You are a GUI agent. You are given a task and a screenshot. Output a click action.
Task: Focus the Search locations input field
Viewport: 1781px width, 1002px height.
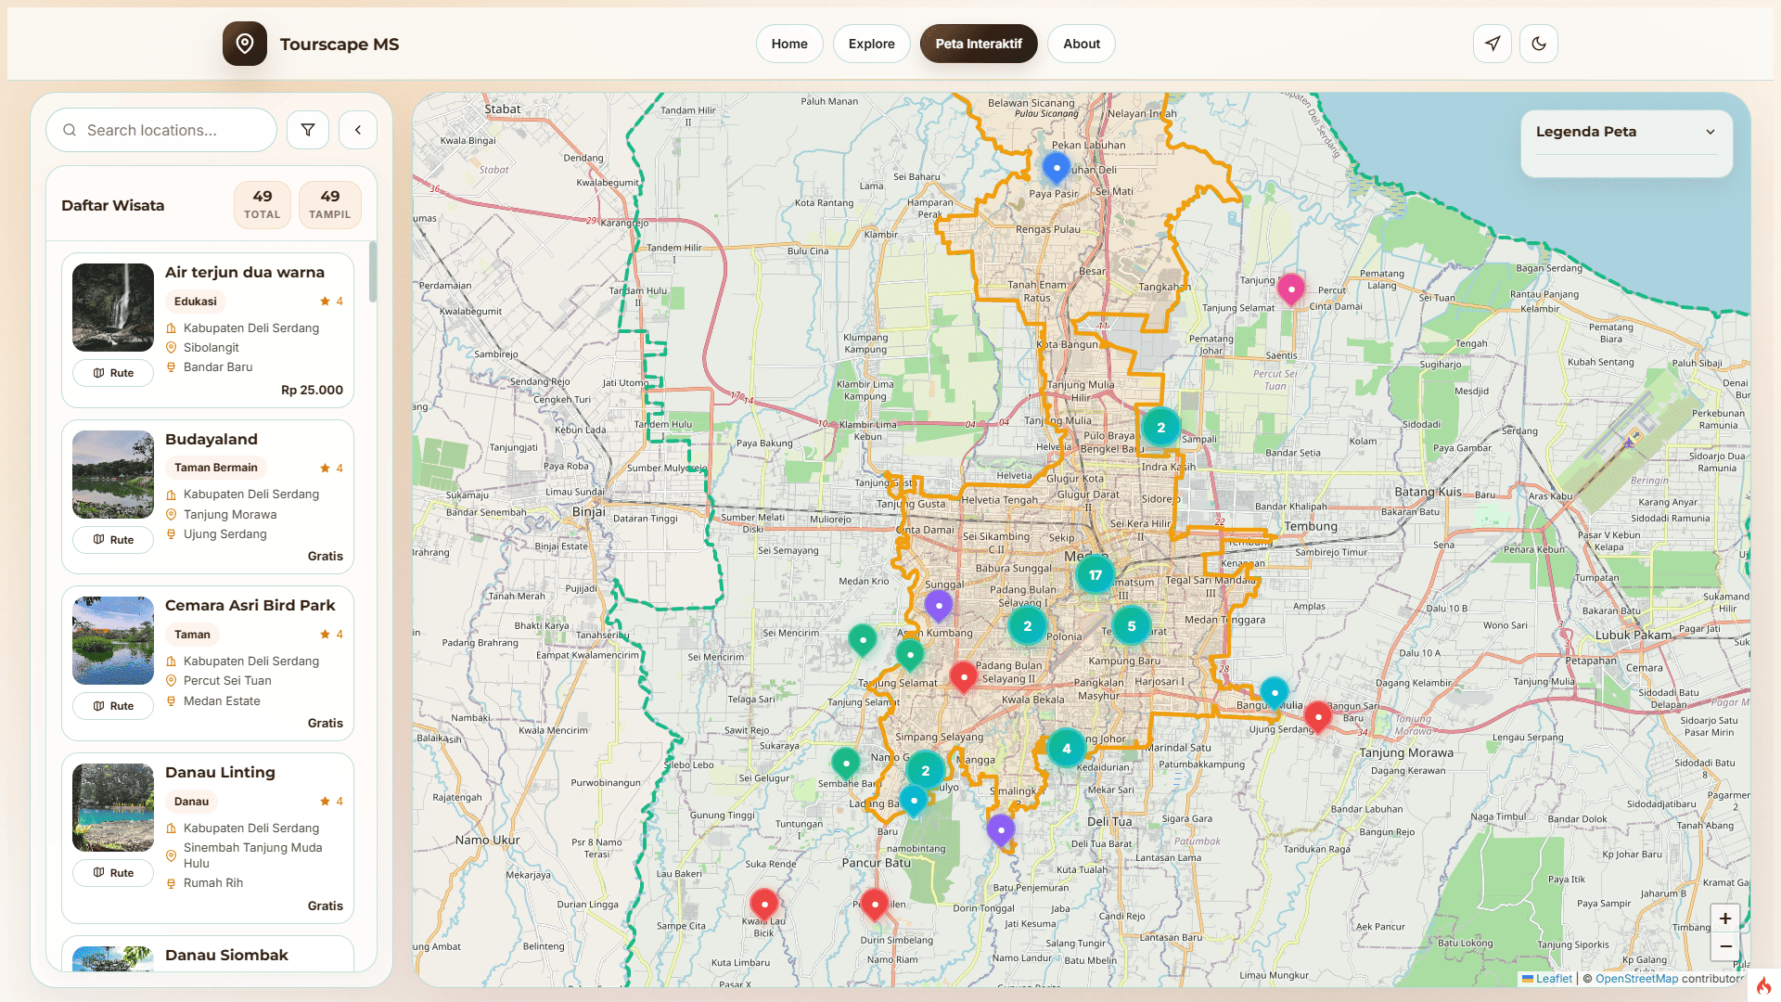pos(161,130)
